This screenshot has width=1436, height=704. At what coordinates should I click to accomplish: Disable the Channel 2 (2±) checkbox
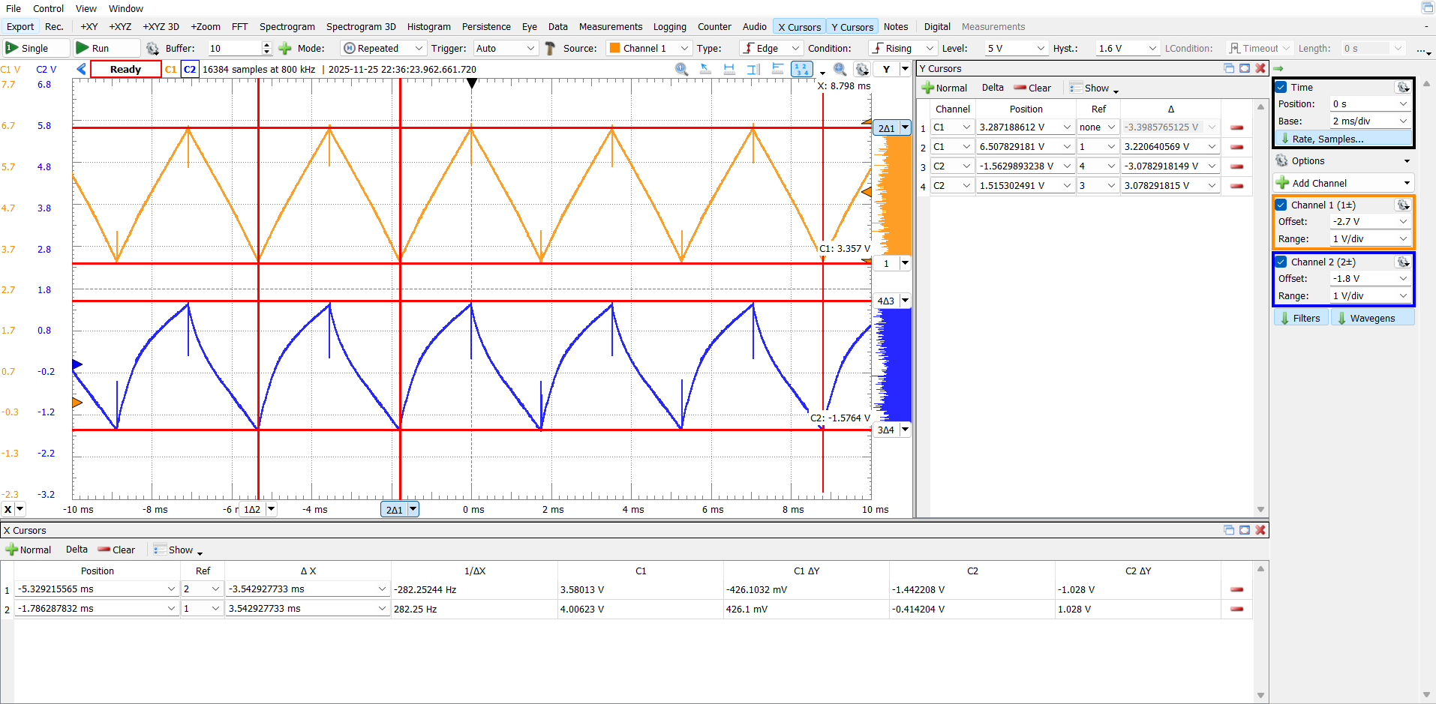(x=1281, y=262)
